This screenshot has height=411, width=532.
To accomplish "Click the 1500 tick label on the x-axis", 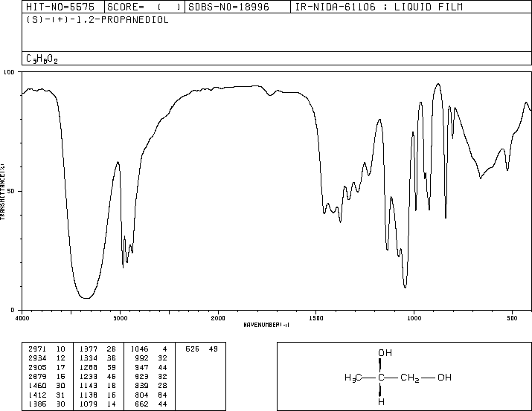I will [x=316, y=318].
